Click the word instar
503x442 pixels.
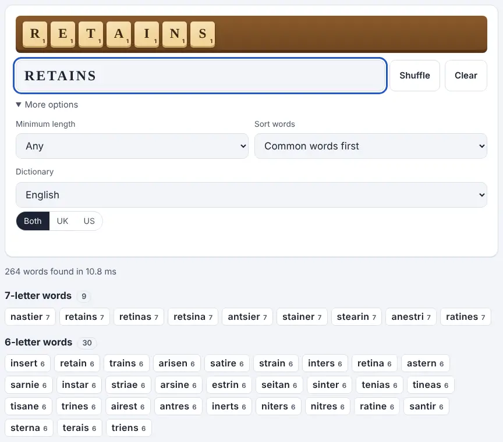[x=79, y=384]
